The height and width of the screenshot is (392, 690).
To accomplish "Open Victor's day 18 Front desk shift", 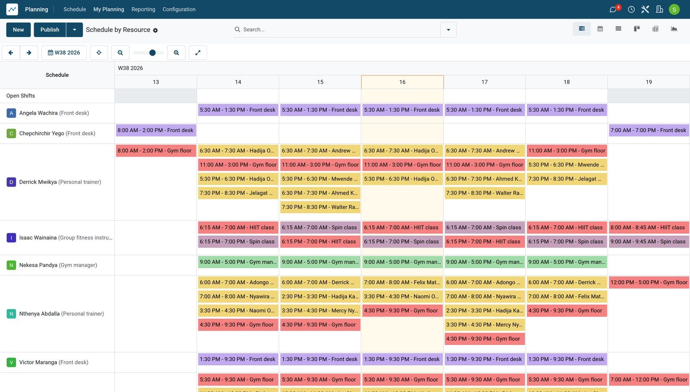I will coord(567,359).
